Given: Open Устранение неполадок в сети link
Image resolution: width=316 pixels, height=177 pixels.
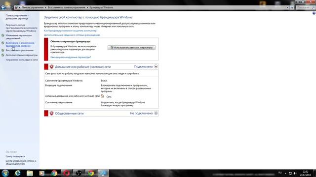Looking at the screenshot, I should pos(22,60).
